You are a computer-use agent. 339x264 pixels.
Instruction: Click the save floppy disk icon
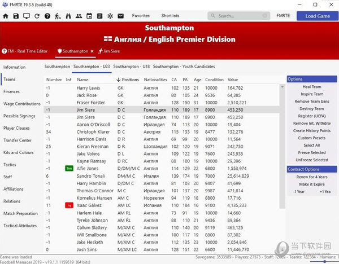[16, 16]
